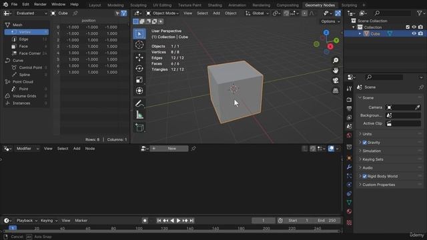This screenshot has width=427, height=240.
Task: Click the zoom magnifier icon in viewport
Action: [336, 61]
